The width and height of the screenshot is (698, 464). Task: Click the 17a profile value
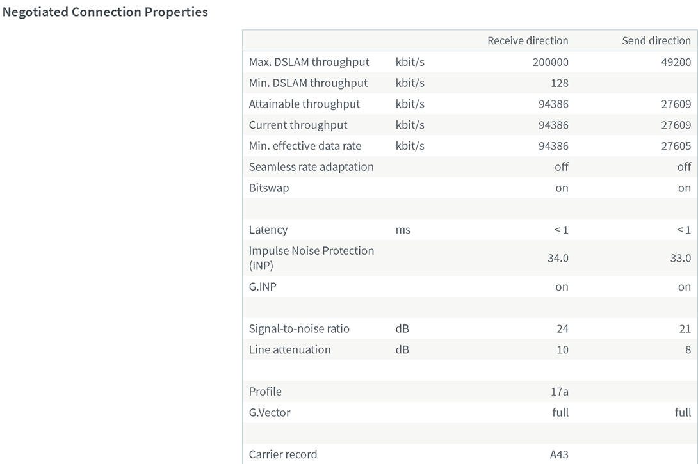click(x=560, y=392)
